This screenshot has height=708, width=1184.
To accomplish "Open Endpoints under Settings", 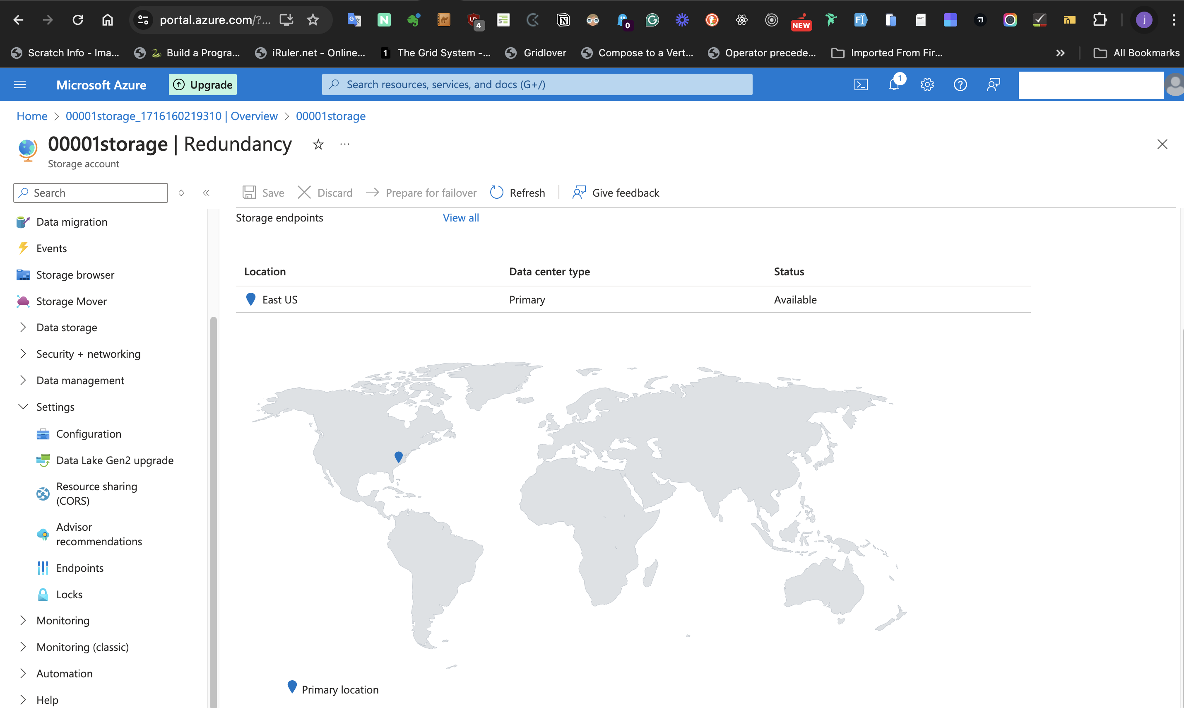I will (x=79, y=568).
